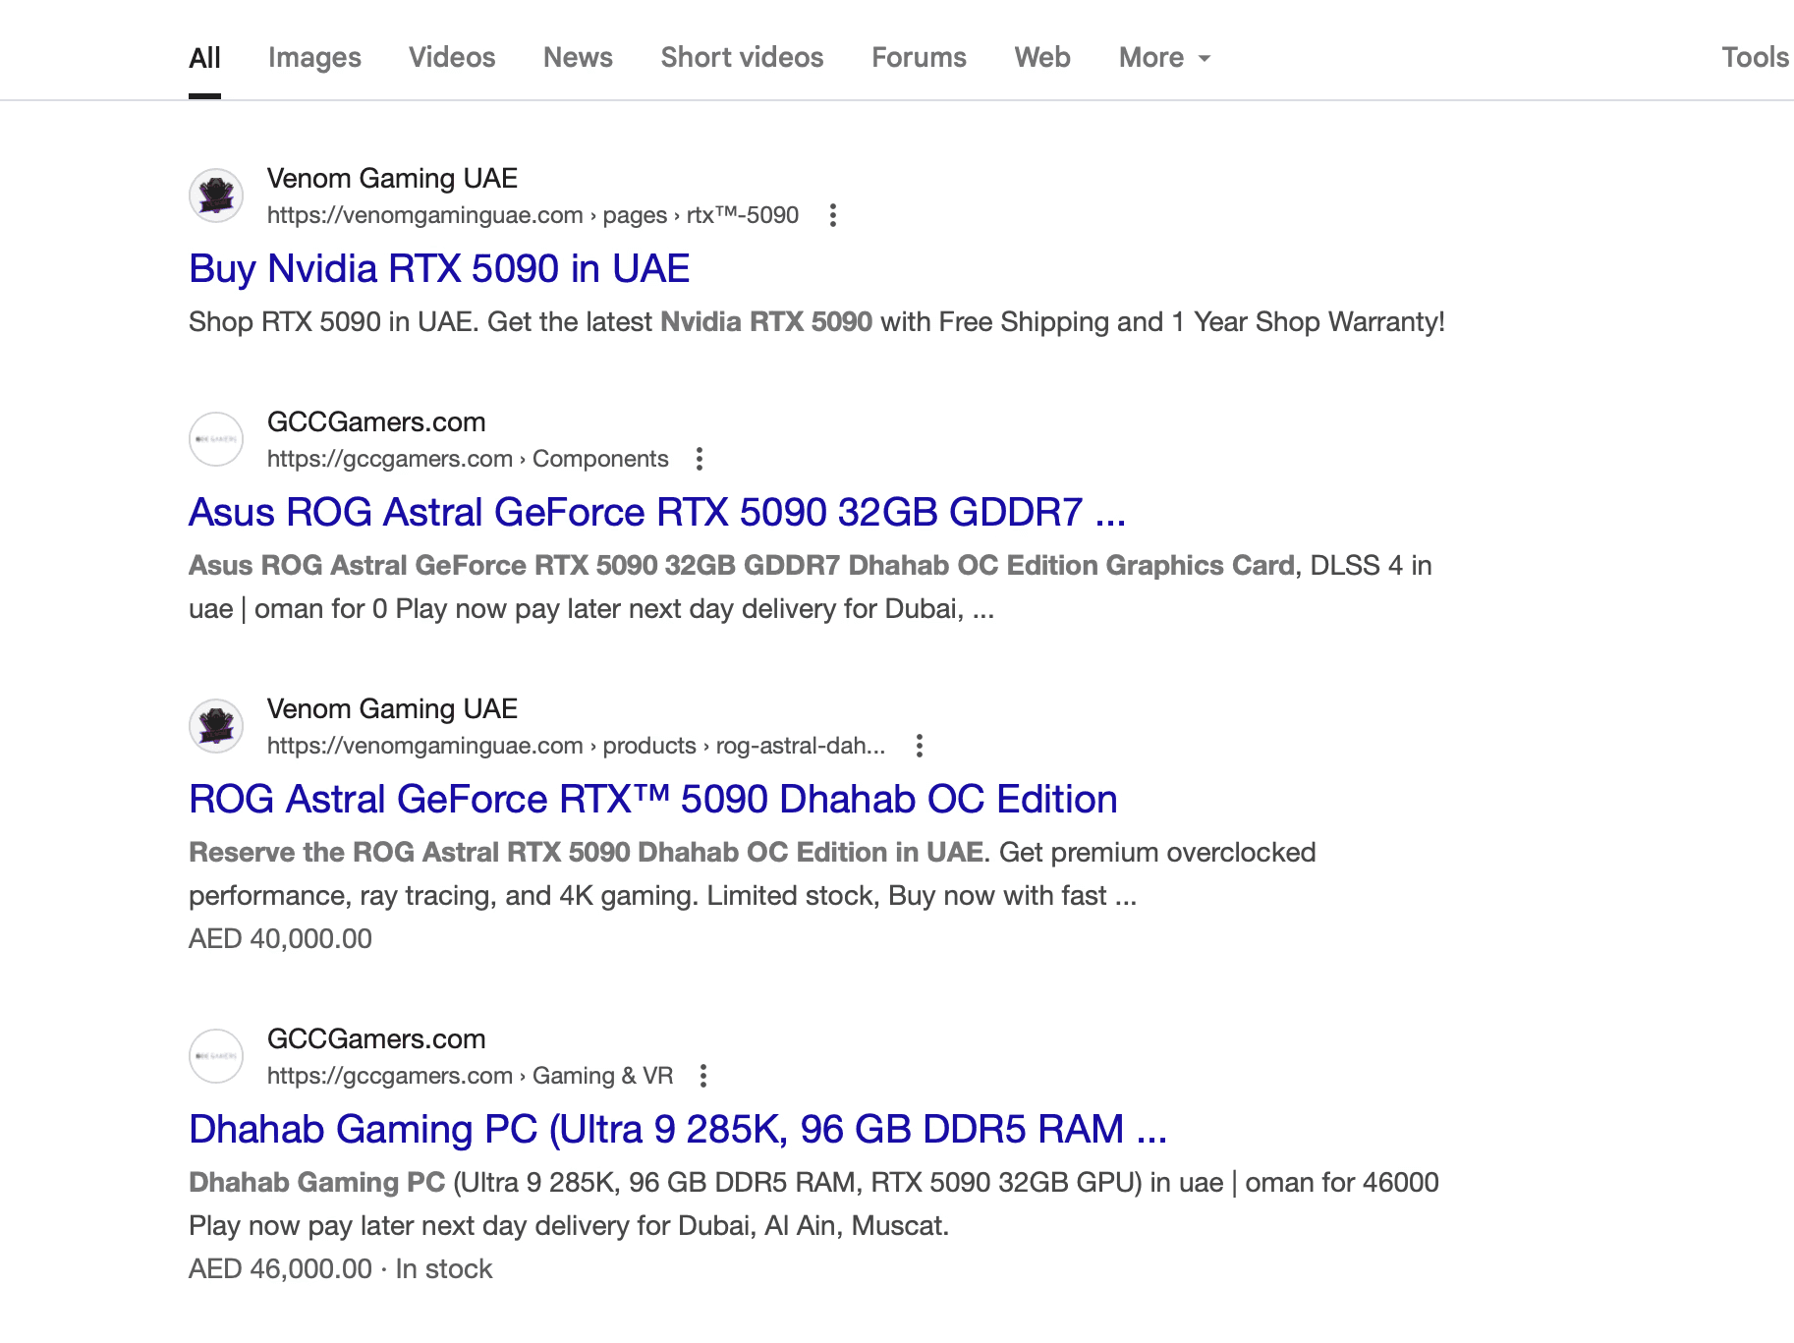
Task: Open the 'ROG Astral GeForce RTX™ 5090 Dhahab OC Edition' result
Action: [653, 799]
